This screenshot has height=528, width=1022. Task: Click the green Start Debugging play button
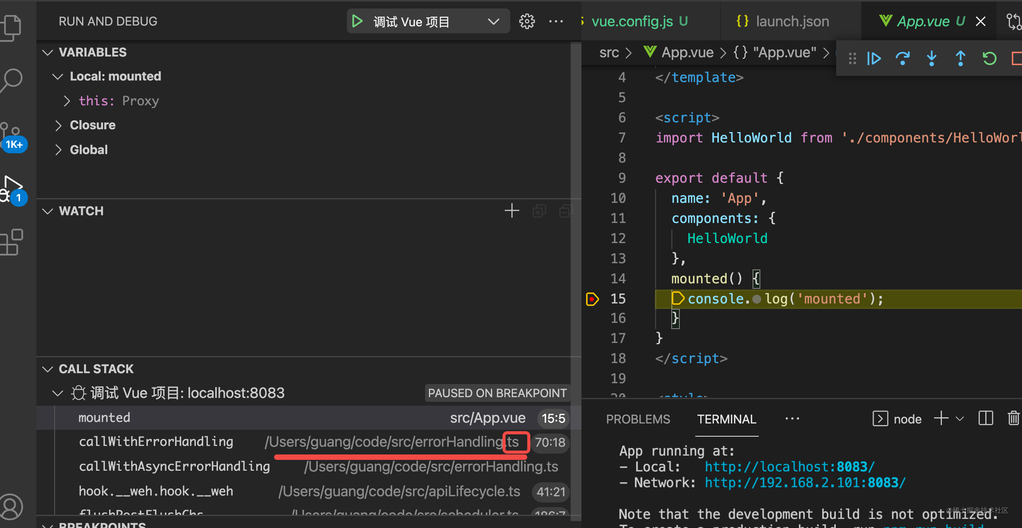coord(357,21)
